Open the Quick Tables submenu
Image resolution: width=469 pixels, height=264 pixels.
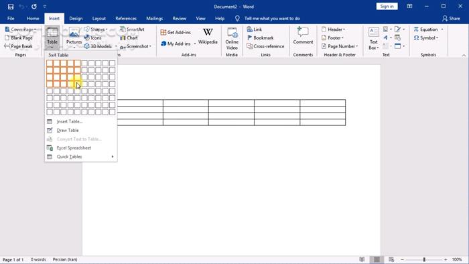(81, 157)
